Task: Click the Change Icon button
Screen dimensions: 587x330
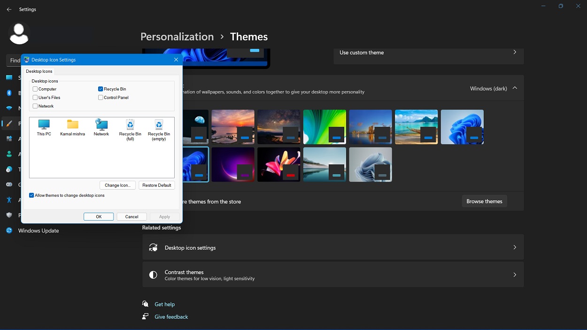Action: click(x=117, y=185)
